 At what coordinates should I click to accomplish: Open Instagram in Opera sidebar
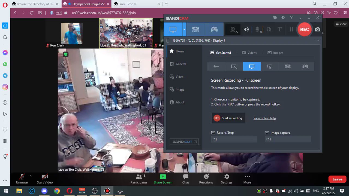(5, 87)
